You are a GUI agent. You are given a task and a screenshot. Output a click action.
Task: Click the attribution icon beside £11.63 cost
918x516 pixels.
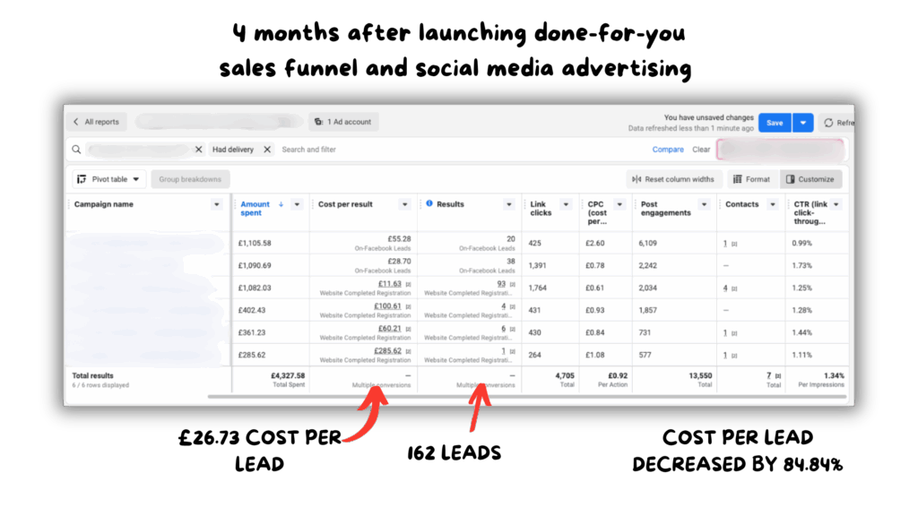tap(408, 284)
